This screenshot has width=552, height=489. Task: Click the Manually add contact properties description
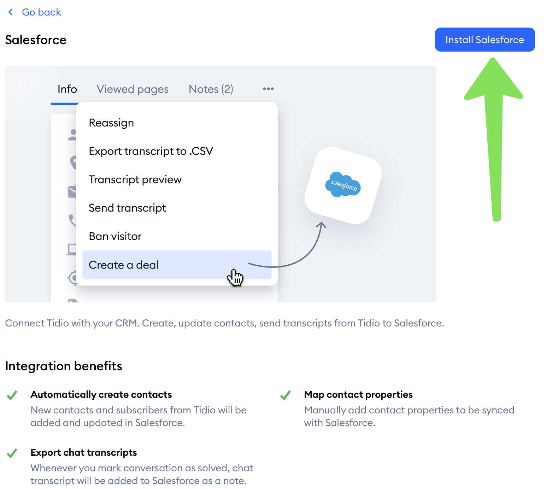pos(409,416)
